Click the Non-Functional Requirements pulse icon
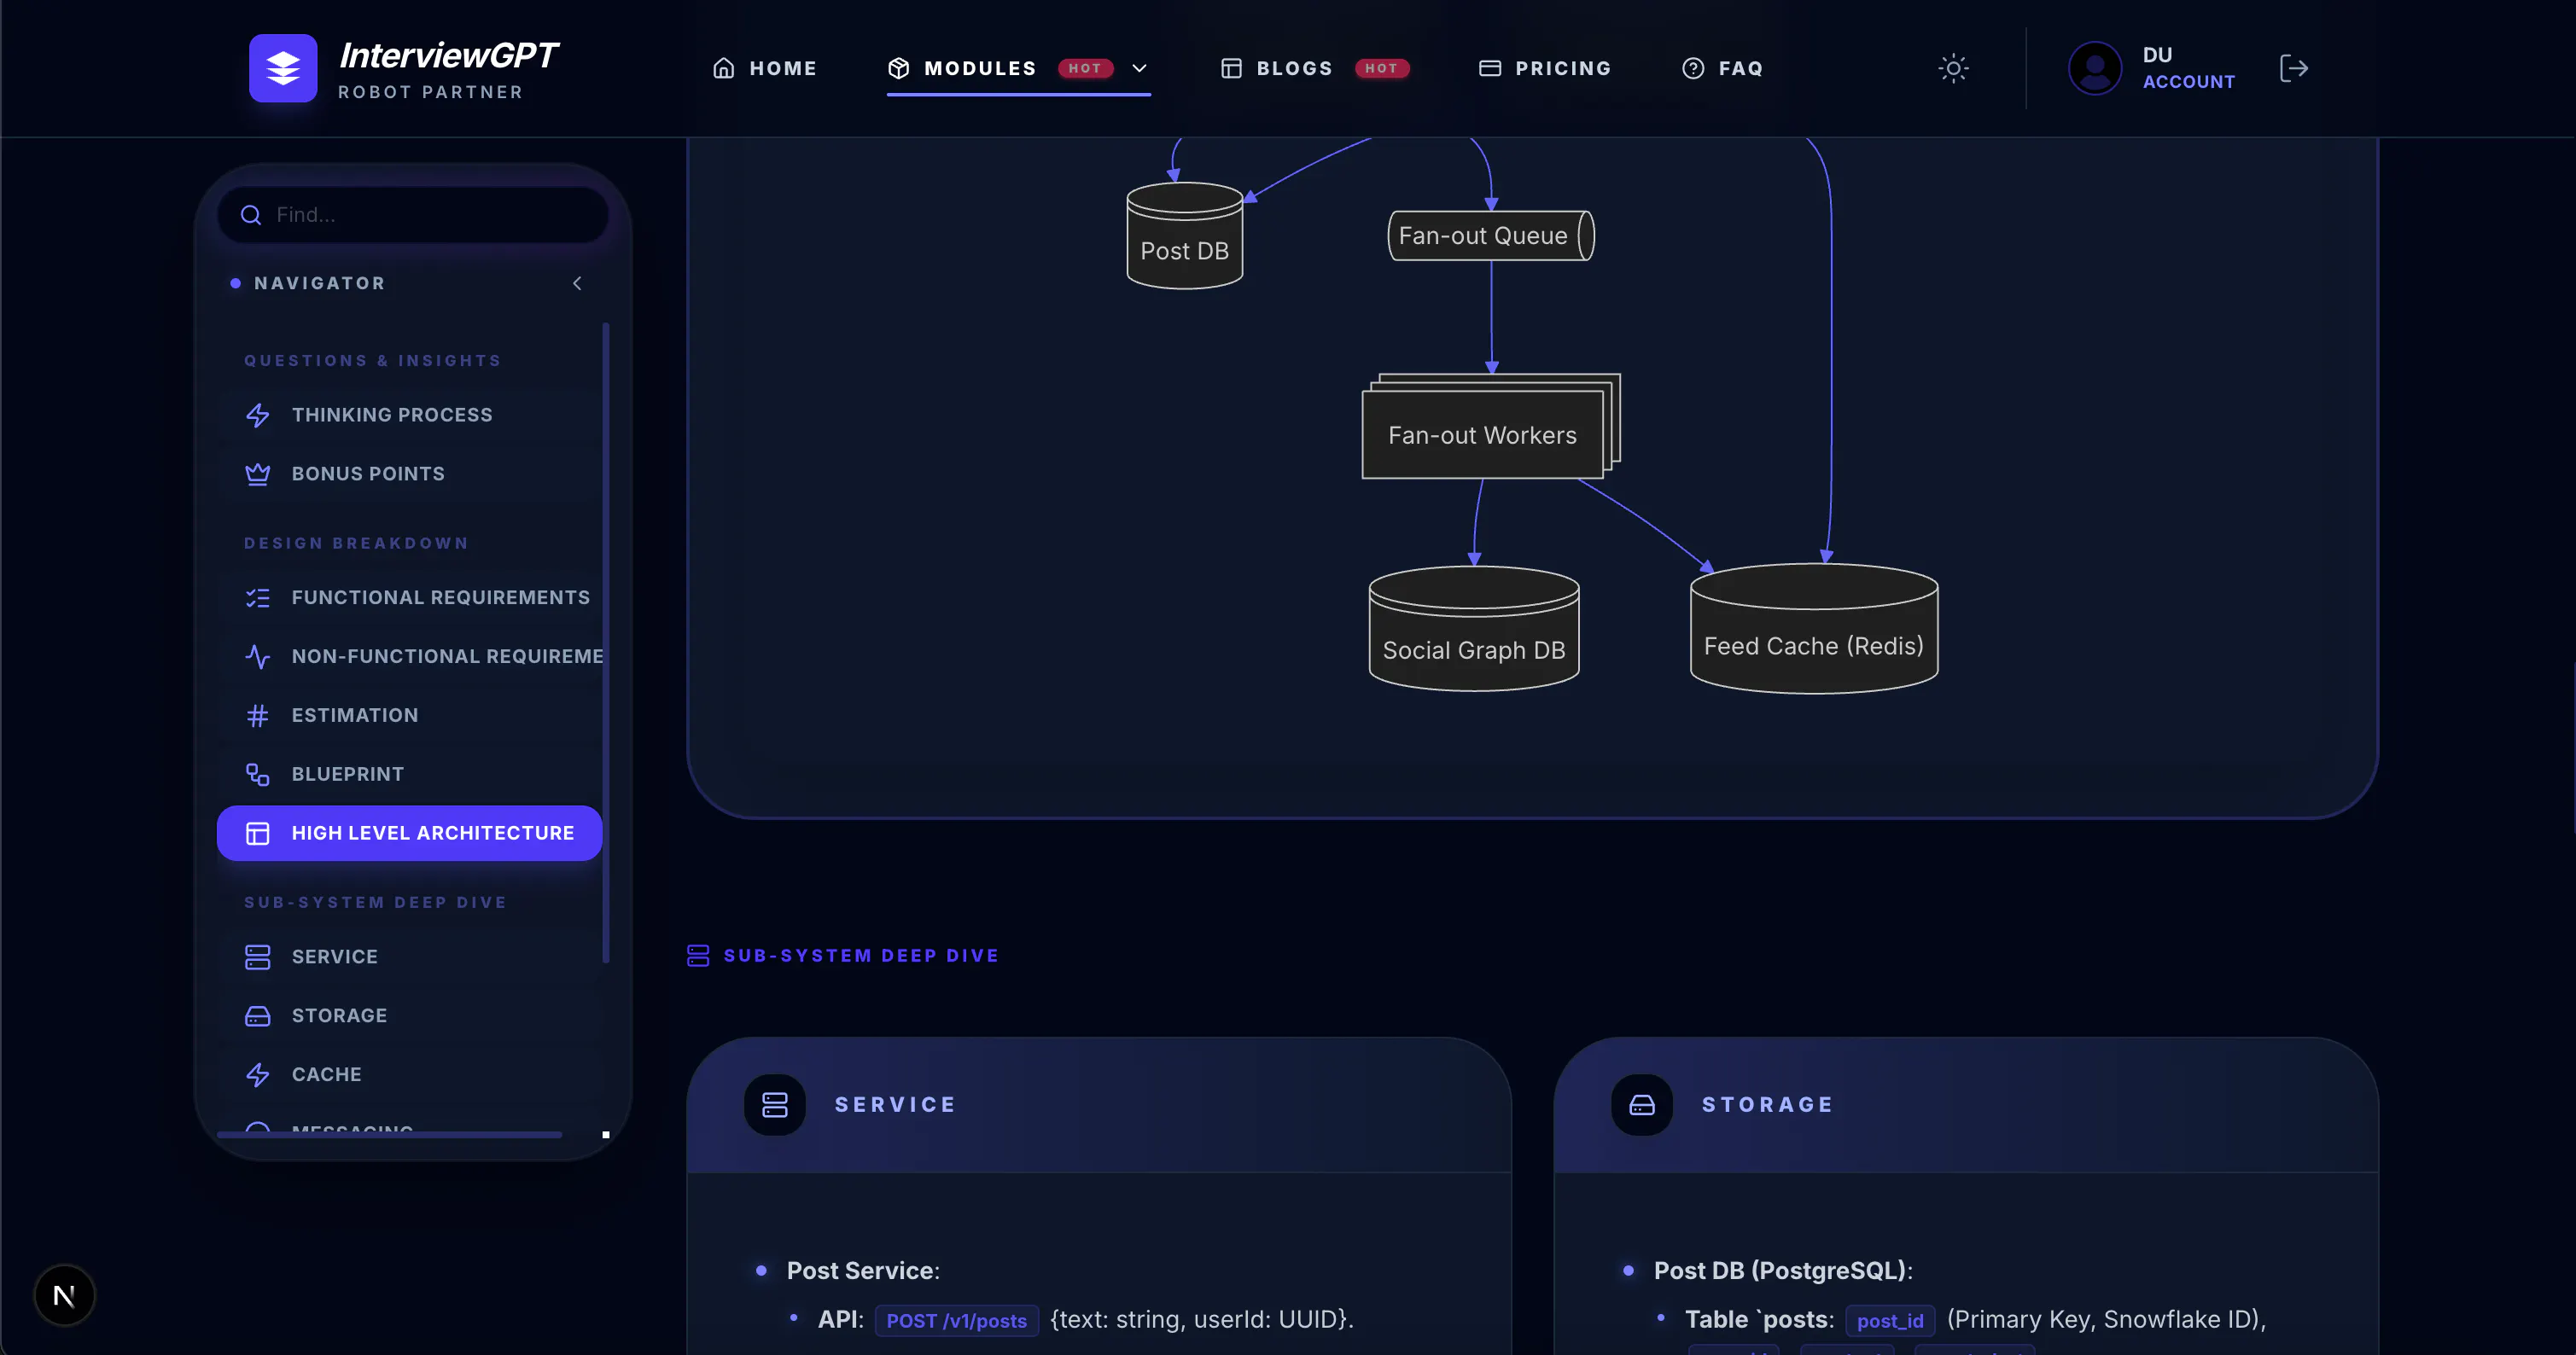The height and width of the screenshot is (1355, 2576). (258, 657)
